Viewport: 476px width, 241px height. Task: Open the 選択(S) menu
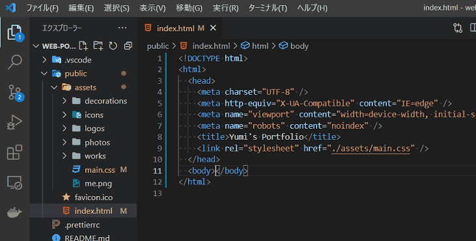click(x=117, y=8)
